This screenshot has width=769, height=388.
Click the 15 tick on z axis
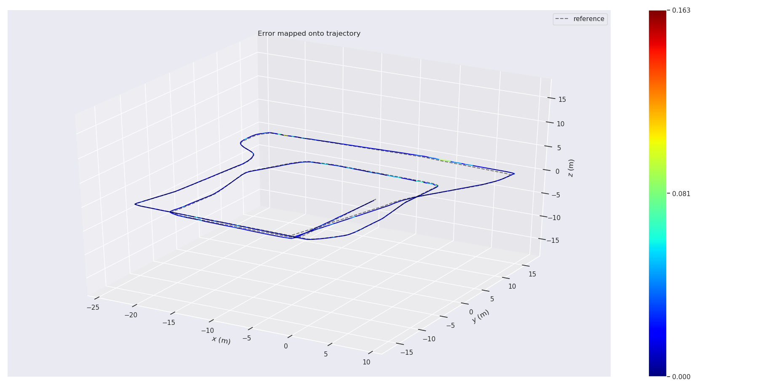coord(562,100)
